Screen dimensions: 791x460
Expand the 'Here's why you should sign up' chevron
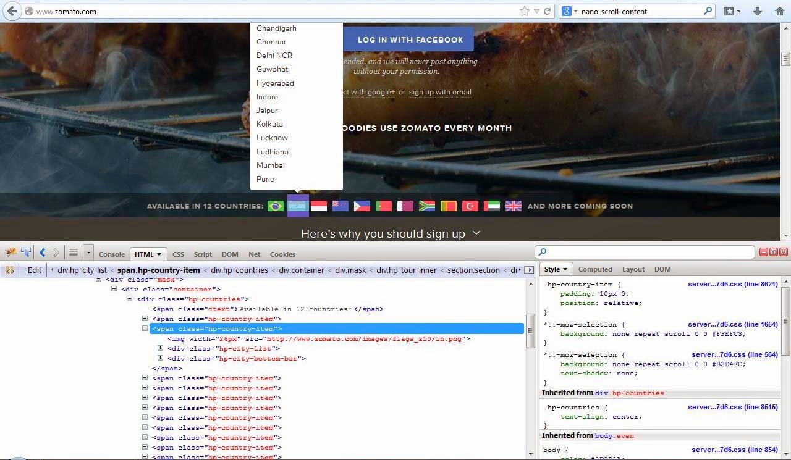476,233
